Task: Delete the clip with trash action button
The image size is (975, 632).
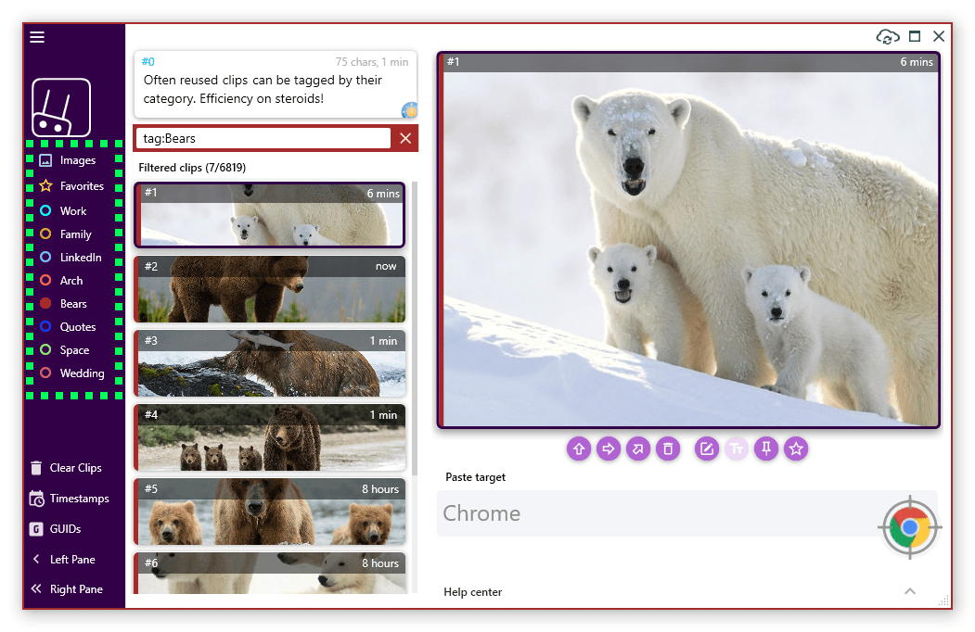Action: [x=668, y=449]
